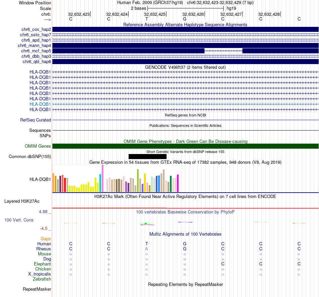Click the G base in the Rhesus row
This screenshot has width=319, height=297.
[x=185, y=249]
